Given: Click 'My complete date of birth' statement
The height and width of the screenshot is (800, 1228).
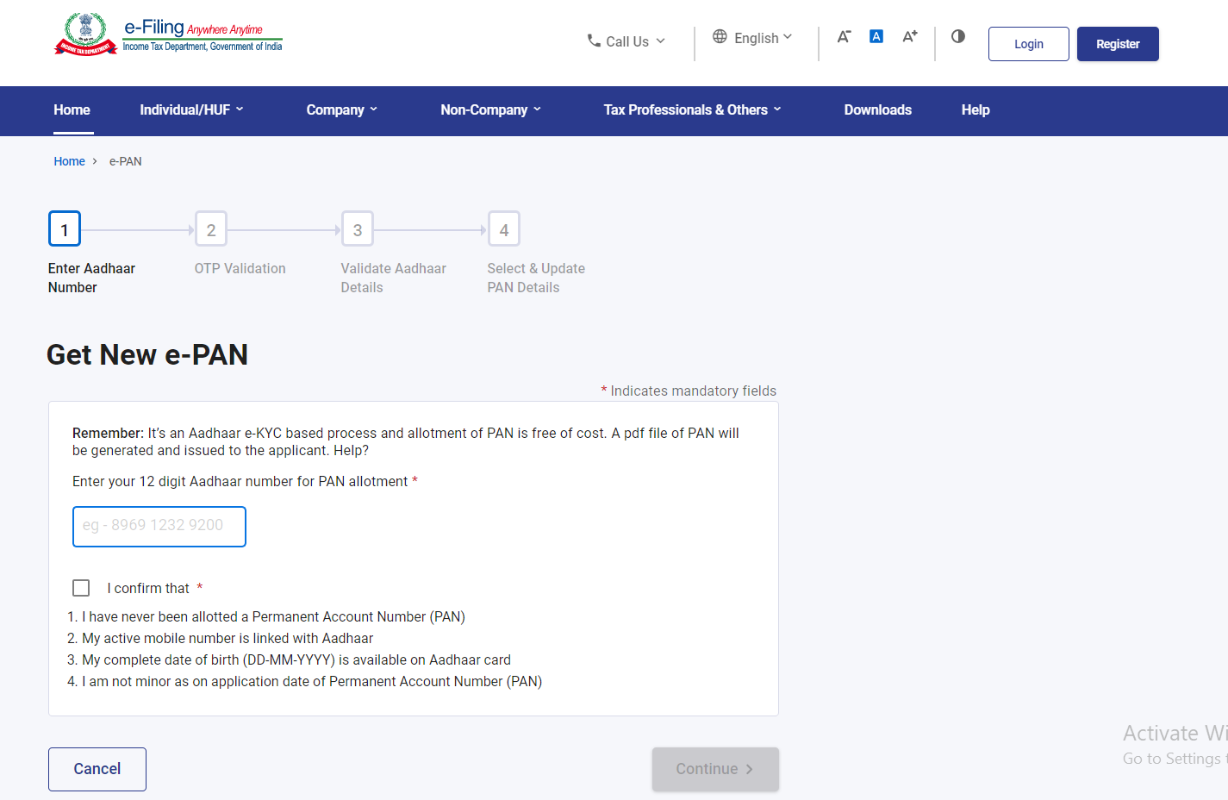Looking at the screenshot, I should click(x=296, y=660).
